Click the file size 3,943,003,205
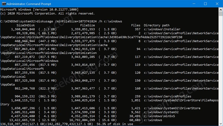223x126 pixels. coord(83,57)
